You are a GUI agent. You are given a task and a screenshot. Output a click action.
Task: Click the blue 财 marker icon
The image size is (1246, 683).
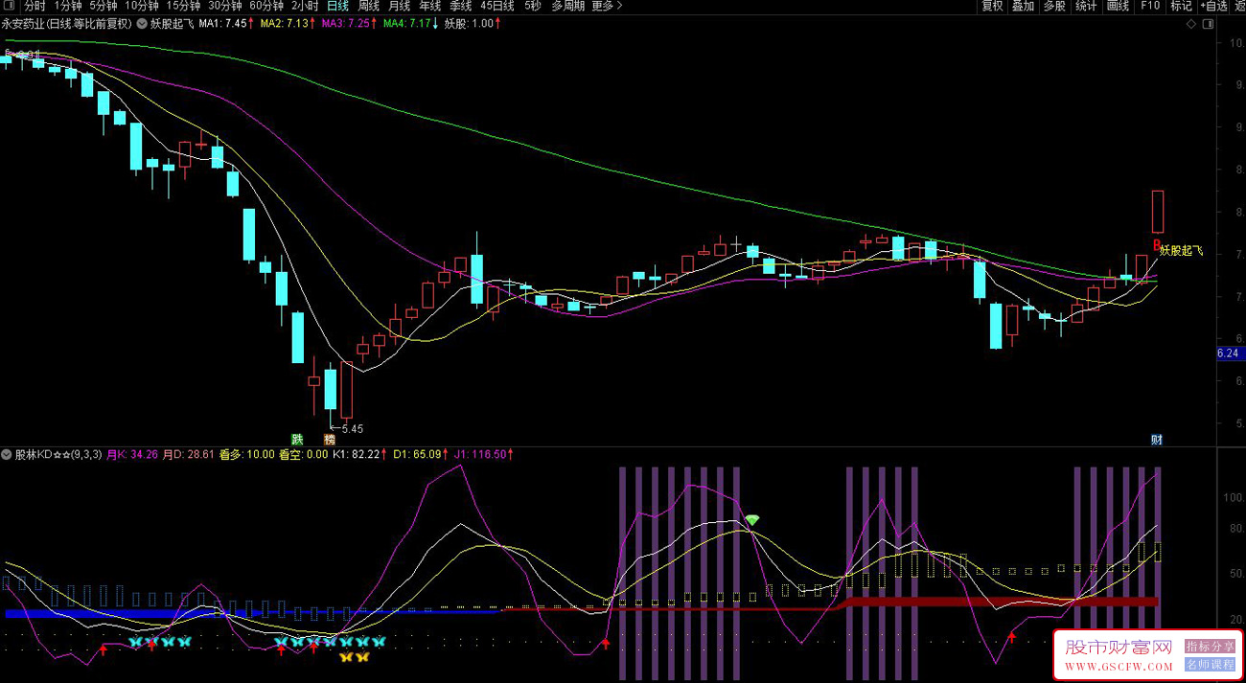coord(1157,440)
